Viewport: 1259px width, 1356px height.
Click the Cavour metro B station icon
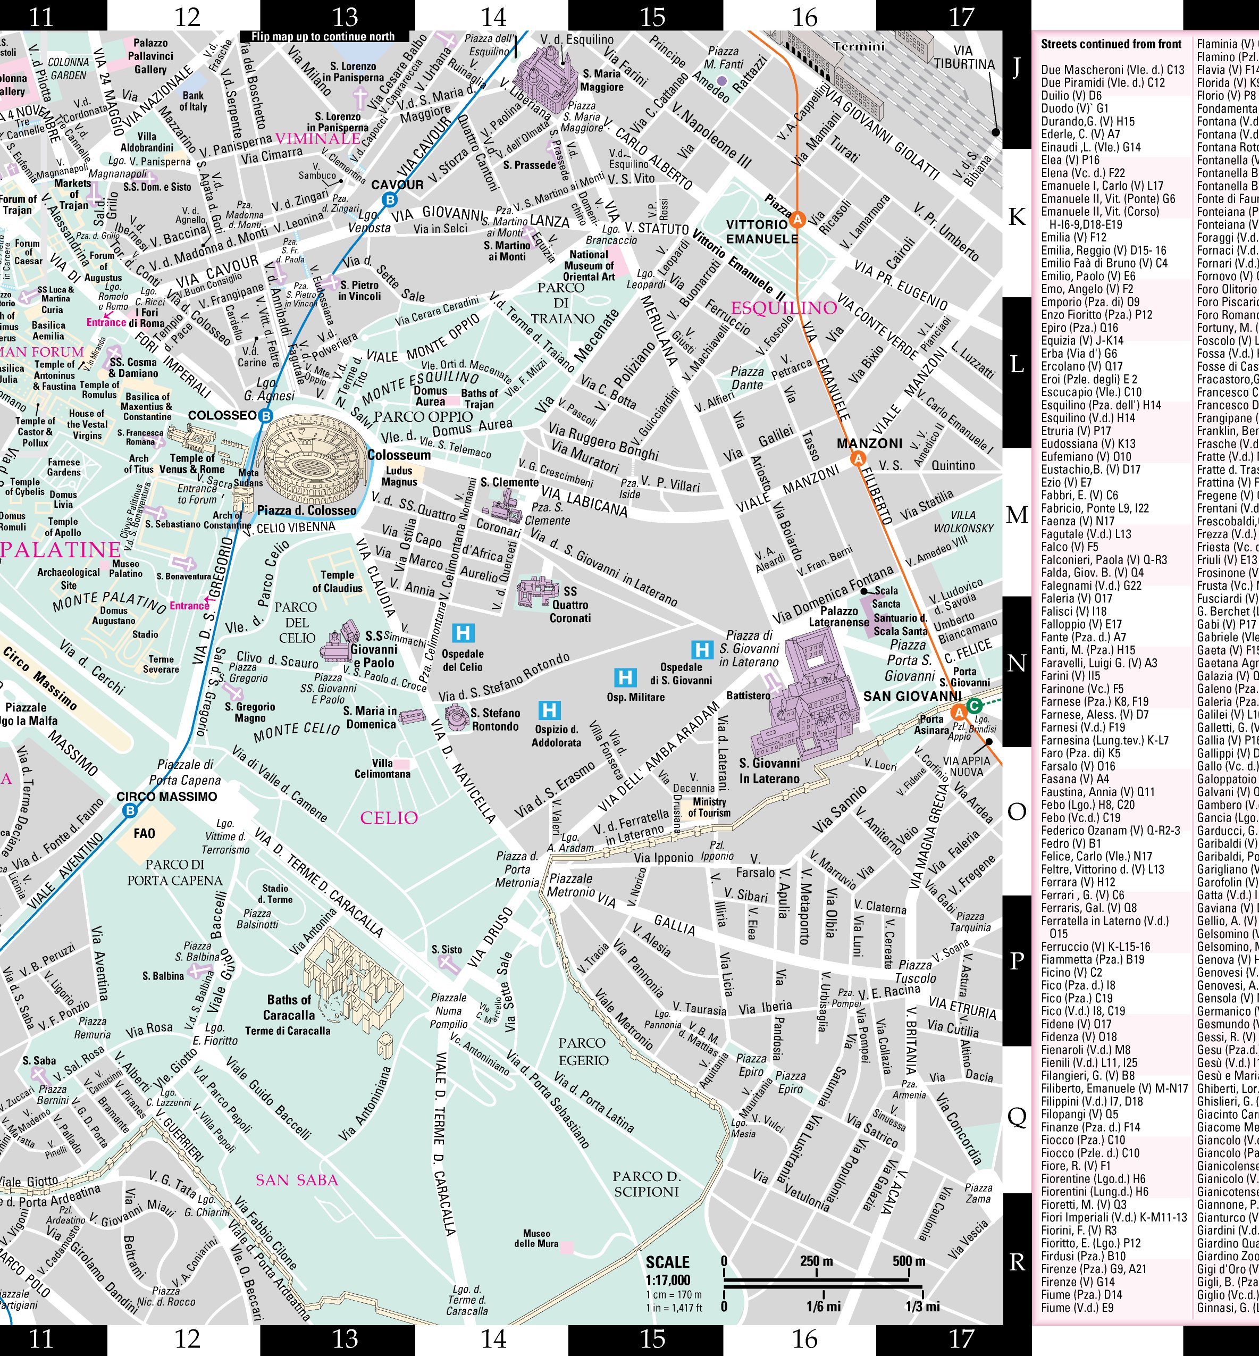pos(390,199)
